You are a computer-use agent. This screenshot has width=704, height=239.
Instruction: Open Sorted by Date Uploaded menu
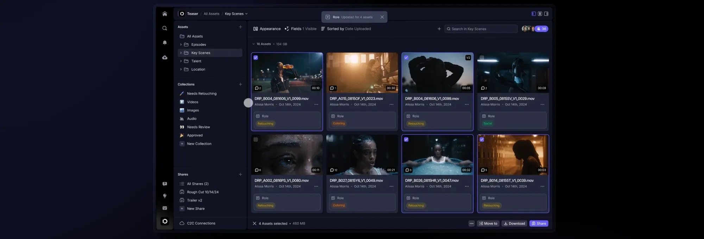point(346,29)
